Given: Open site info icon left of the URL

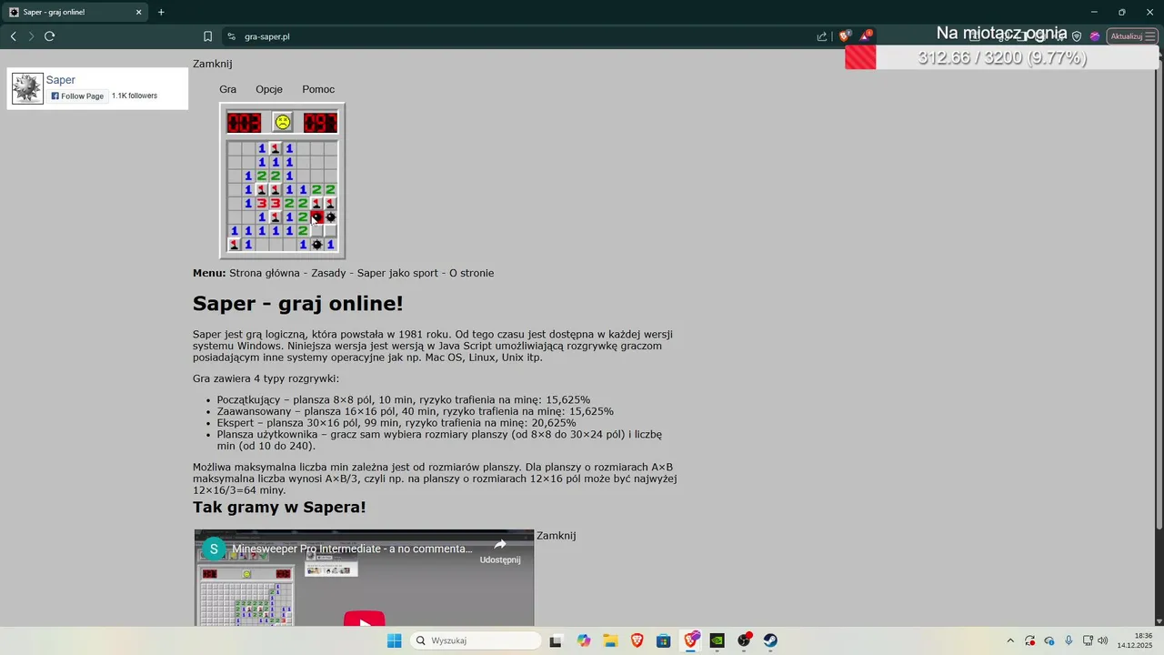Looking at the screenshot, I should point(231,36).
